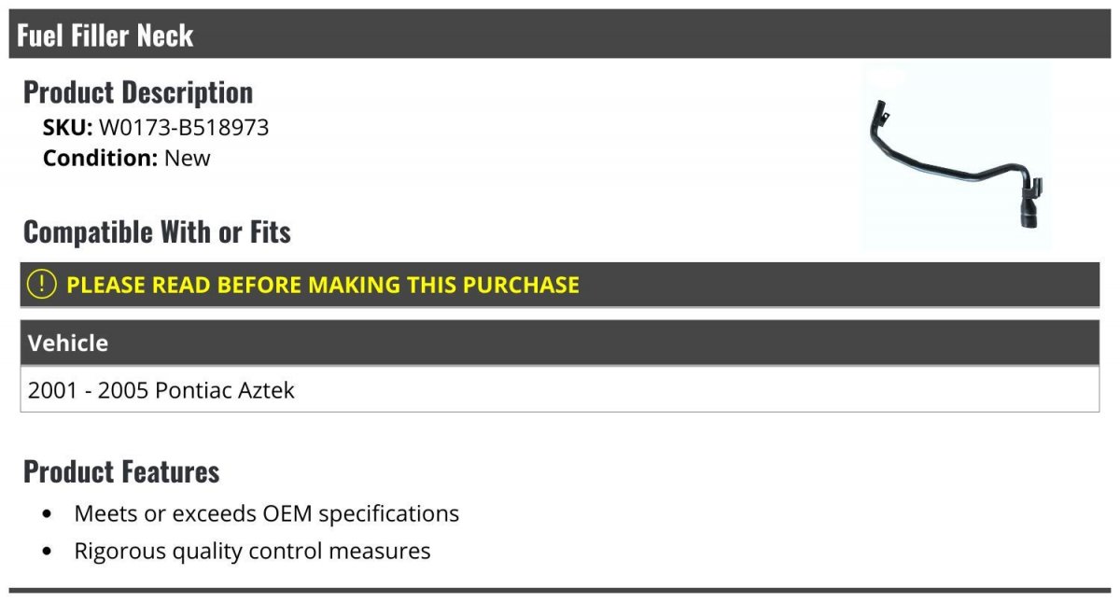Screen dimensions: 1120x602
Task: Select the Fuel Filler Neck title bar
Action: point(560,35)
